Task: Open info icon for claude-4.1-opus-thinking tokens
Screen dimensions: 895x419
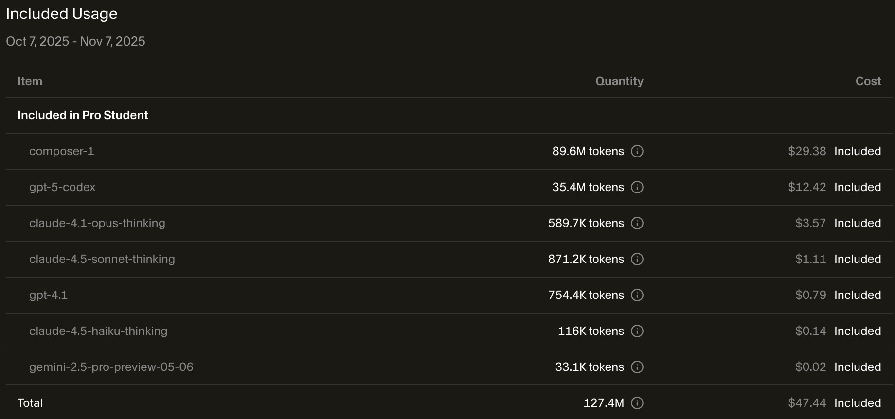Action: coord(637,223)
